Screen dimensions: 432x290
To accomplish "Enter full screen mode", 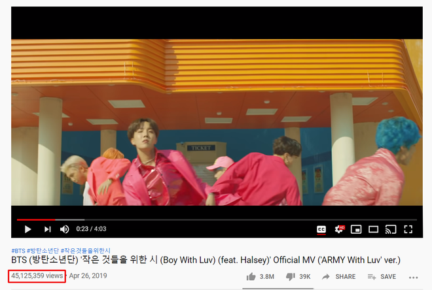I will coord(408,229).
